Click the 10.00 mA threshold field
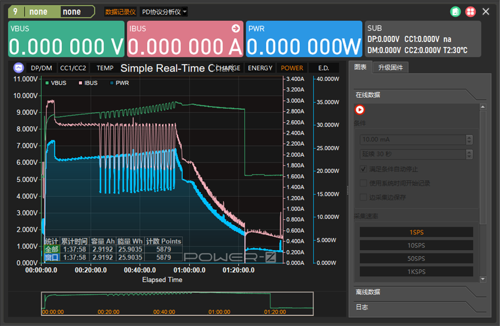Viewport: 500px width, 326px height. point(413,140)
